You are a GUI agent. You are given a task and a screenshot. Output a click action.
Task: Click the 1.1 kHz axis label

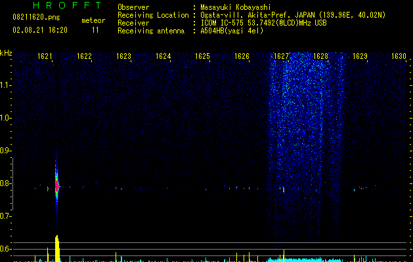pyautogui.click(x=5, y=85)
